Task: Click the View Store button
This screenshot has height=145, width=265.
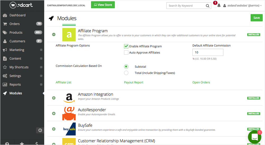Action: tap(103, 5)
